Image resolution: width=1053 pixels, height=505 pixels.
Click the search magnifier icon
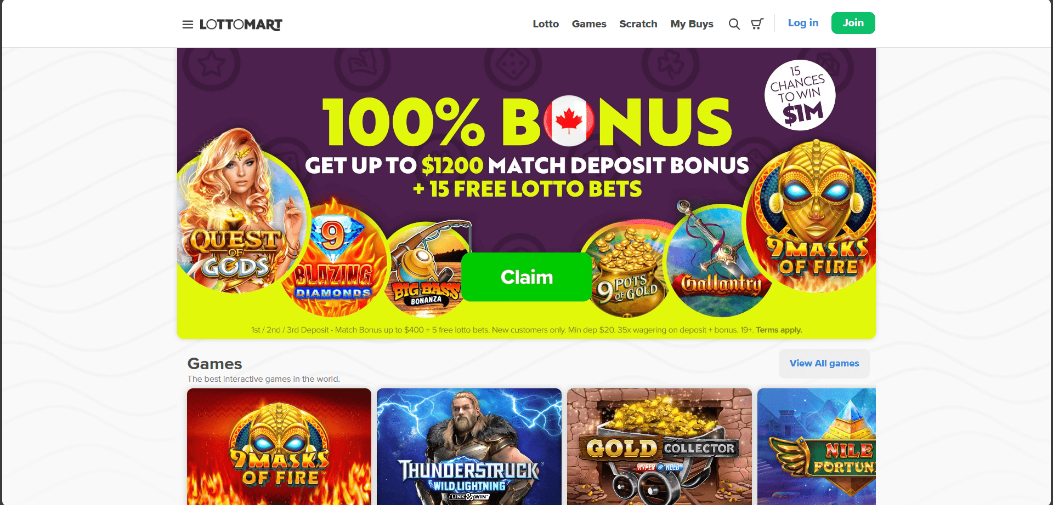tap(734, 24)
